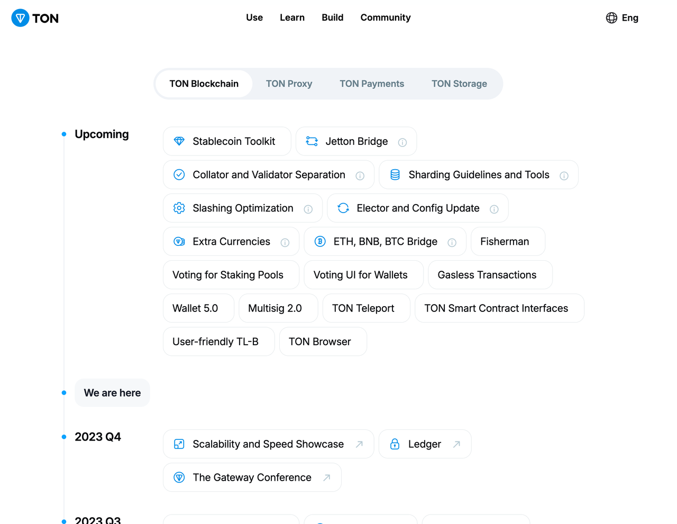
Task: Open the Learn navigation menu
Action: pos(292,17)
